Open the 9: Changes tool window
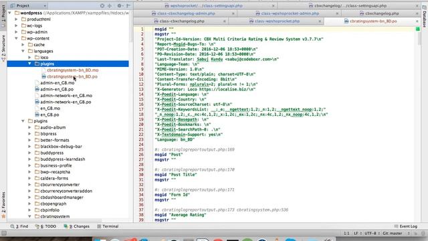This screenshot has width=428, height=241. point(76,226)
